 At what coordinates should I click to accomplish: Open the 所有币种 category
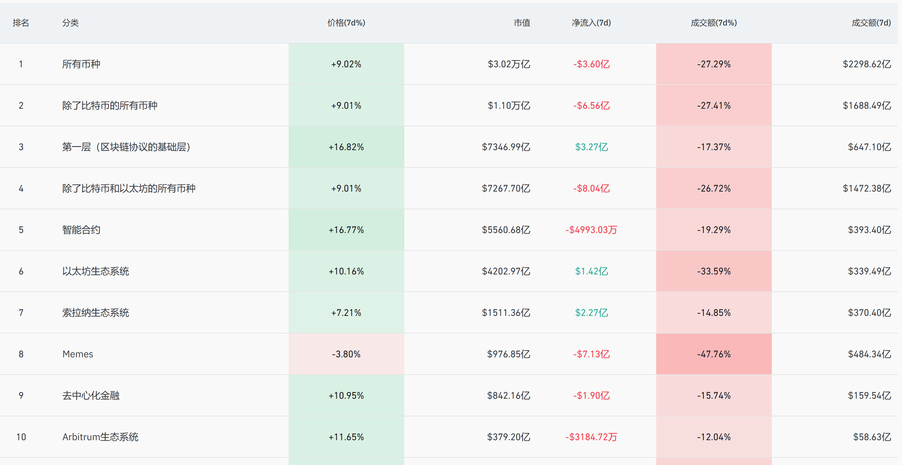(x=81, y=64)
